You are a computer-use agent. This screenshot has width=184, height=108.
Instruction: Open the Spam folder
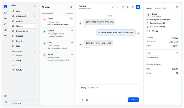[x=24, y=46]
